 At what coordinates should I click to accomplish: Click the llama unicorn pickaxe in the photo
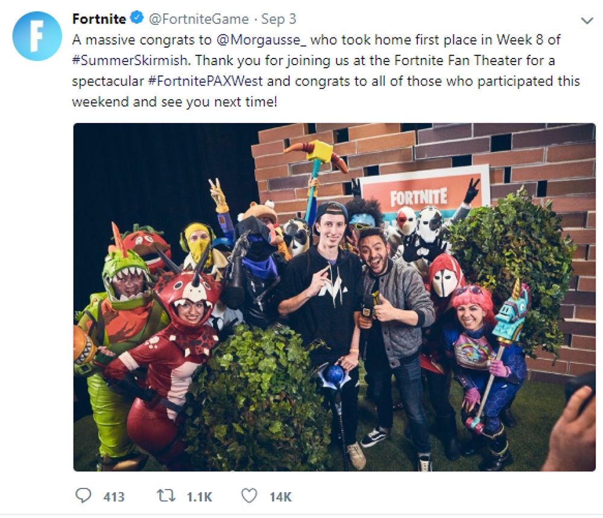tap(510, 317)
